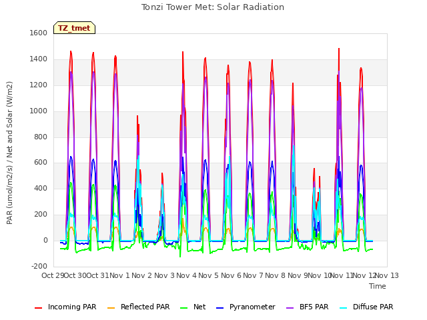Click the Nov 3 x-axis date label
427x320 pixels.
(x=164, y=275)
